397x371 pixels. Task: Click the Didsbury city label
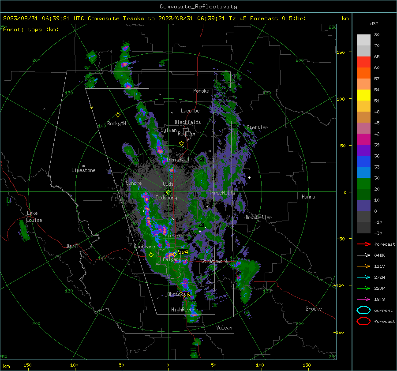point(166,198)
